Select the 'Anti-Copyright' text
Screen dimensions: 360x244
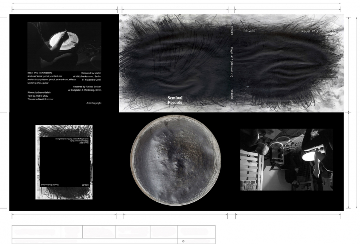coord(94,103)
